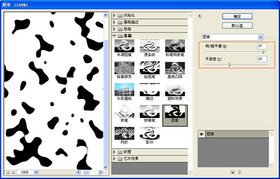Select the 图章 effect layer row
This screenshot has height=179, width=280.
point(233,134)
